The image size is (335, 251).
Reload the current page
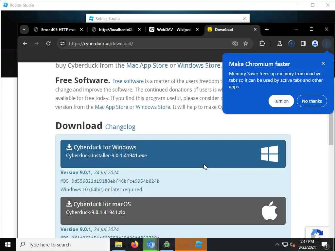[x=48, y=43]
